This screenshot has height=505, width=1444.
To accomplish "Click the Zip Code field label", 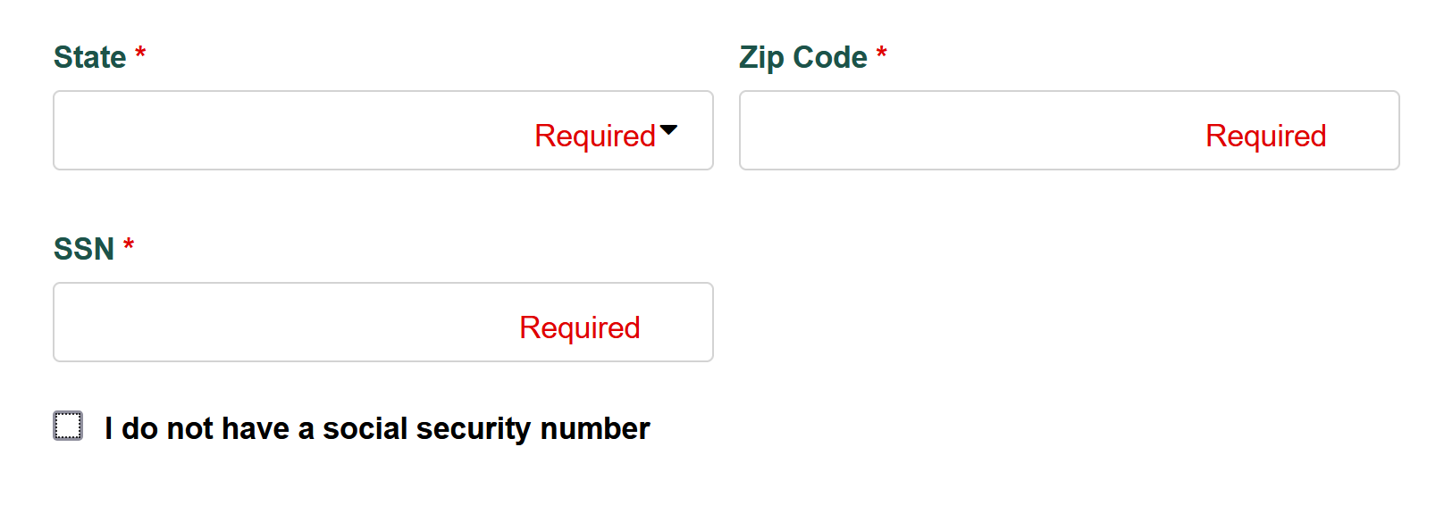I will pos(802,57).
